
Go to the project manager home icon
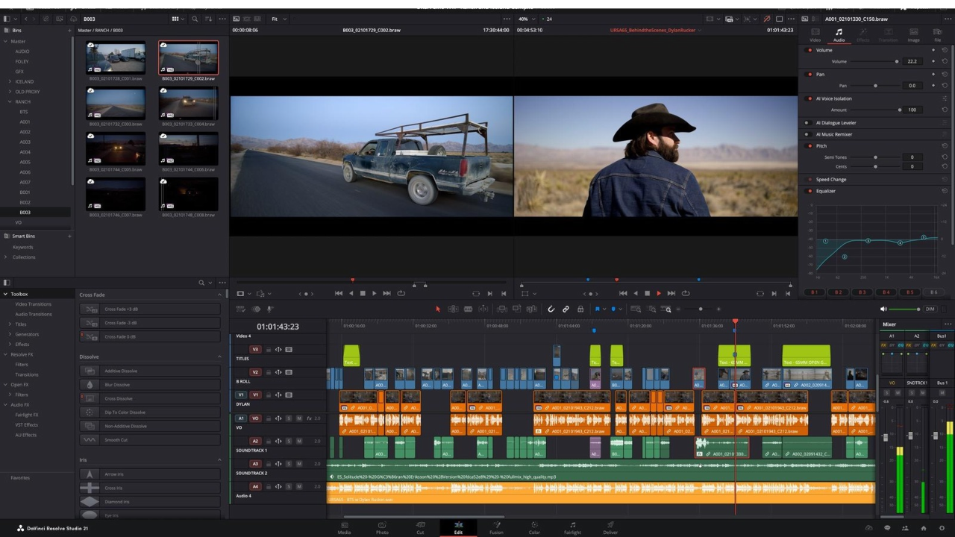coord(922,528)
